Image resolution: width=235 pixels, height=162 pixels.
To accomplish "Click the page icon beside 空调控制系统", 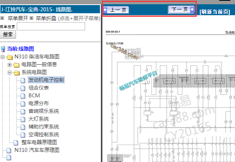I will tap(23, 135).
